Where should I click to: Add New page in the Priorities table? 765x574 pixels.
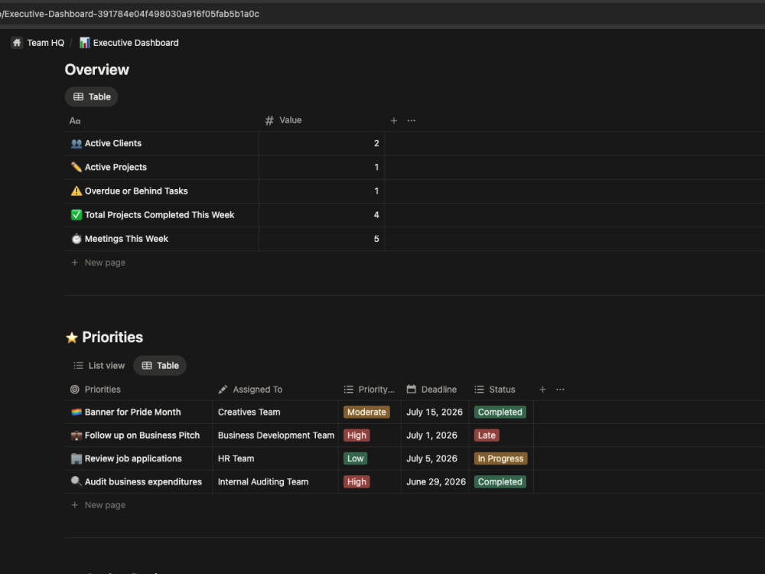point(99,505)
